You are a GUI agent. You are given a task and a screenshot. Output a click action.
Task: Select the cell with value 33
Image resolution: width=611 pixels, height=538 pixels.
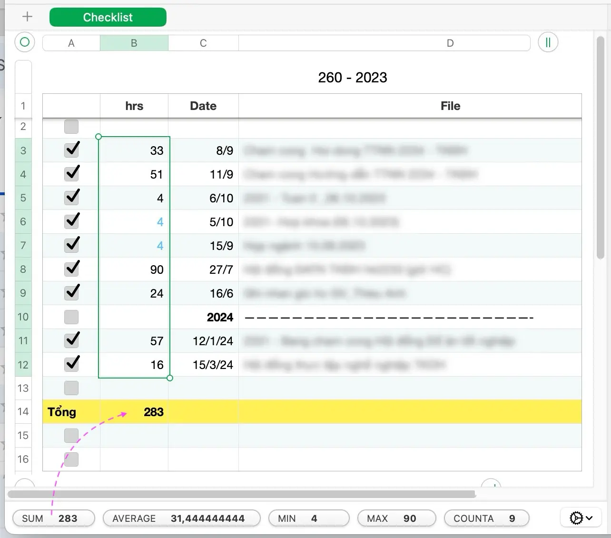134,150
